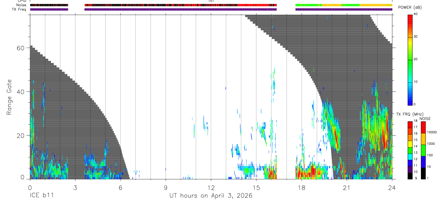Select the 'TX FRQ (MHz)' legend title
The width and height of the screenshot is (441, 203).
point(410,114)
